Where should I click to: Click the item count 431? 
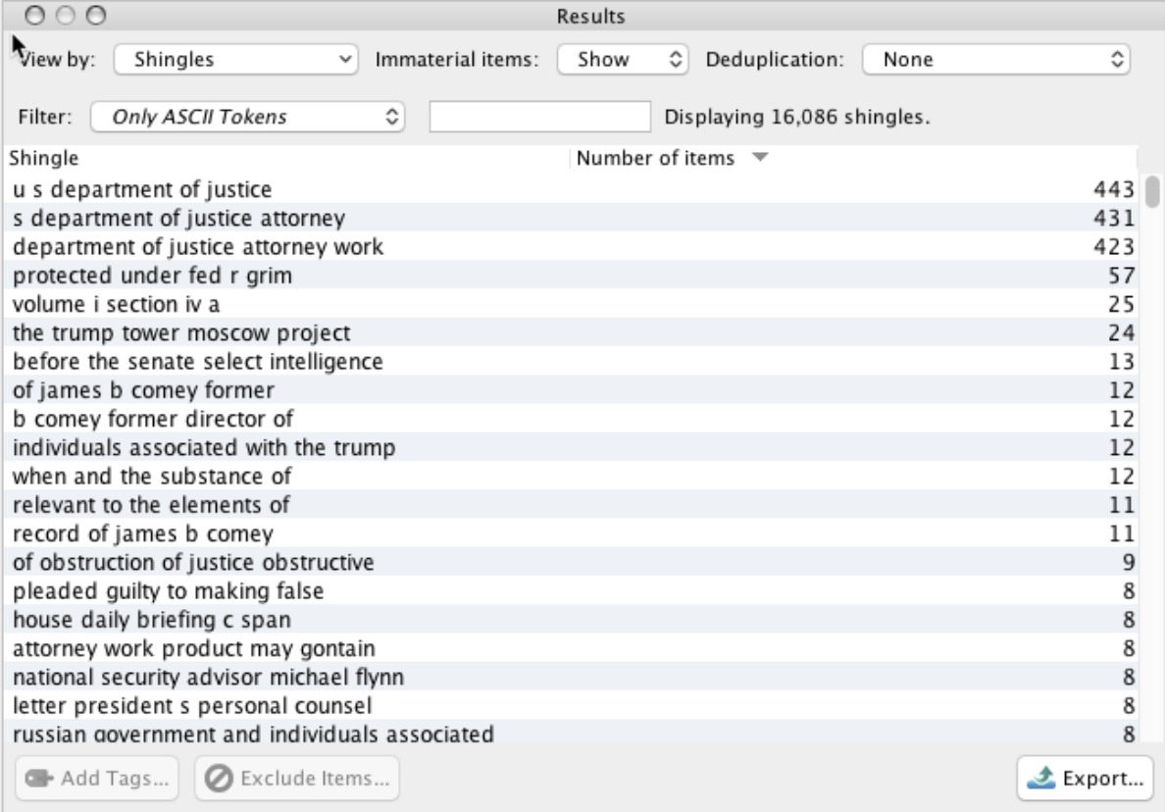click(1114, 218)
